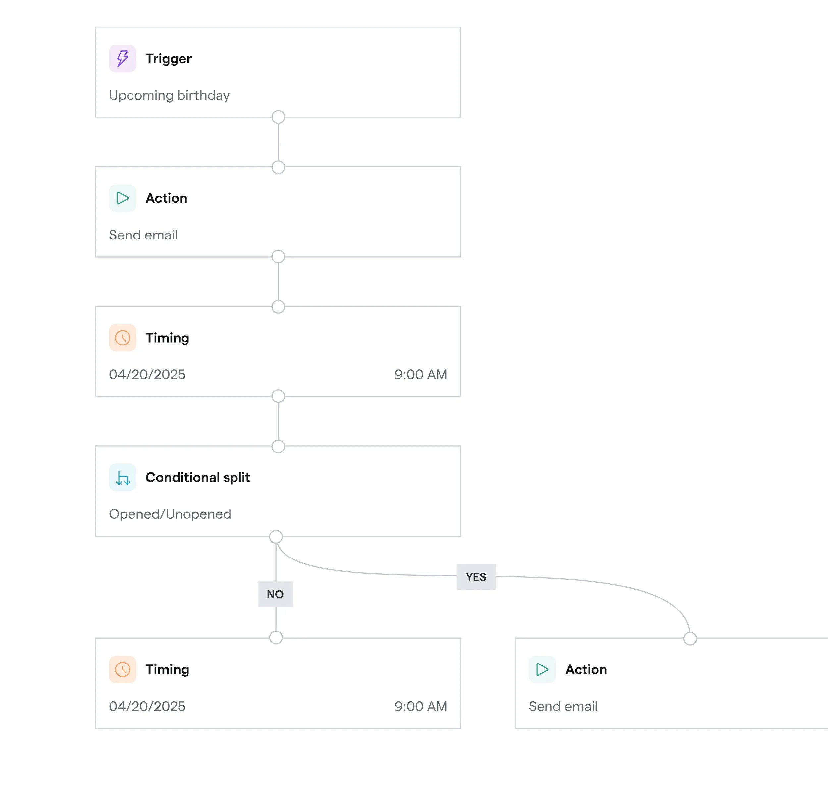Viewport: 828px width, 797px height.
Task: Open the Opened/Unopened split condition
Action: (170, 514)
